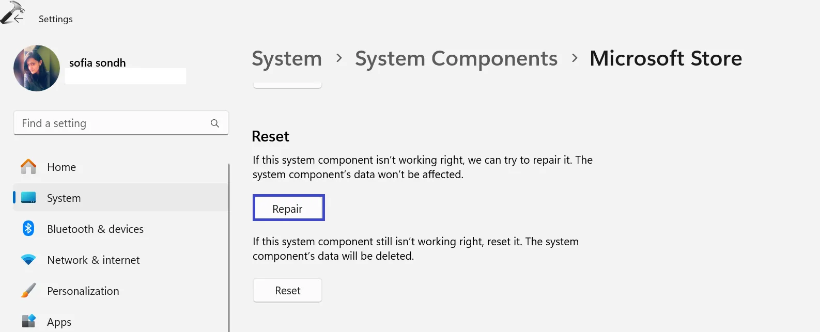Click the Apps icon in sidebar
The width and height of the screenshot is (820, 332).
click(x=28, y=321)
